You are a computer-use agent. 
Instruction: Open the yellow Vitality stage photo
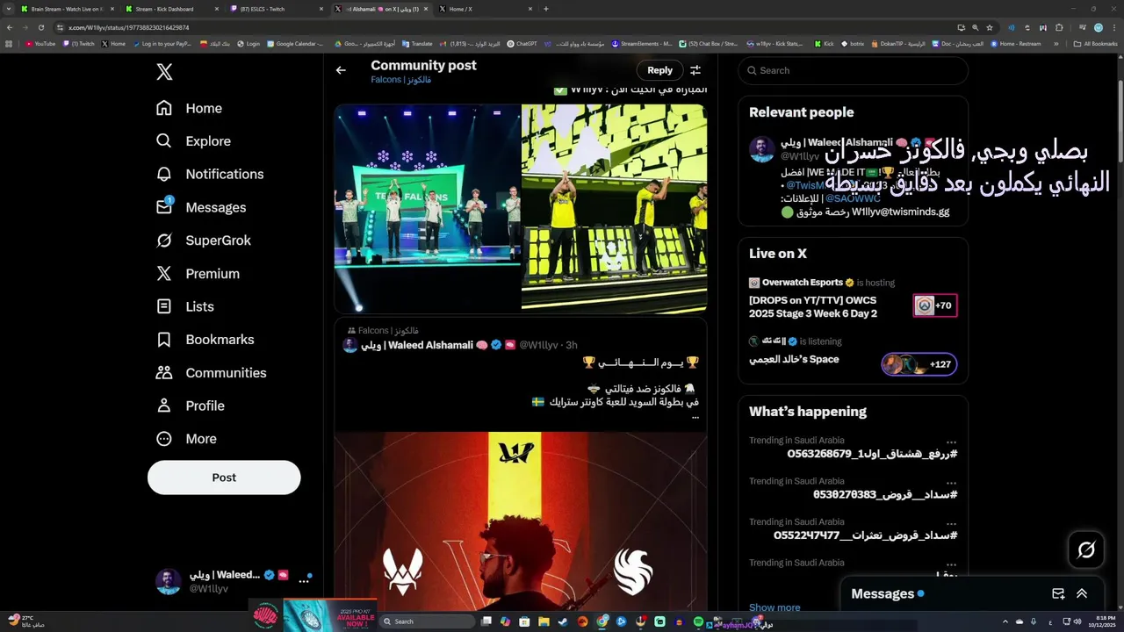[614, 207]
